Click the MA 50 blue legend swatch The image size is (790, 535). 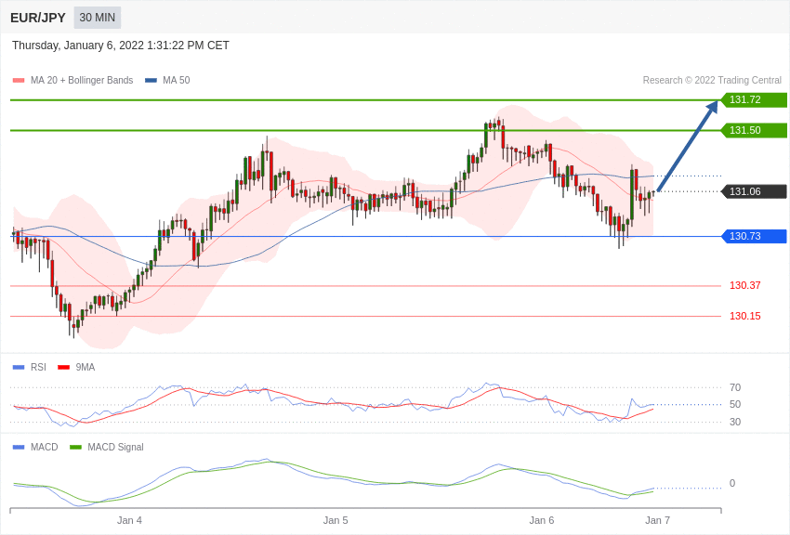(x=151, y=81)
